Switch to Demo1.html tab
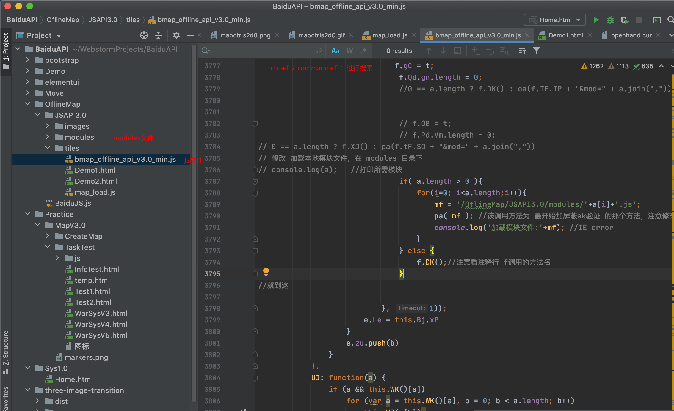The image size is (674, 411). (565, 35)
